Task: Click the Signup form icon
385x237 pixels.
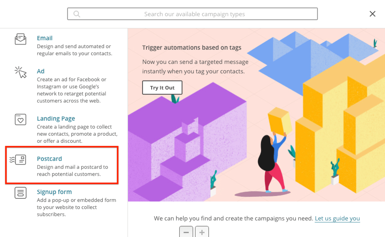Action: click(x=21, y=193)
